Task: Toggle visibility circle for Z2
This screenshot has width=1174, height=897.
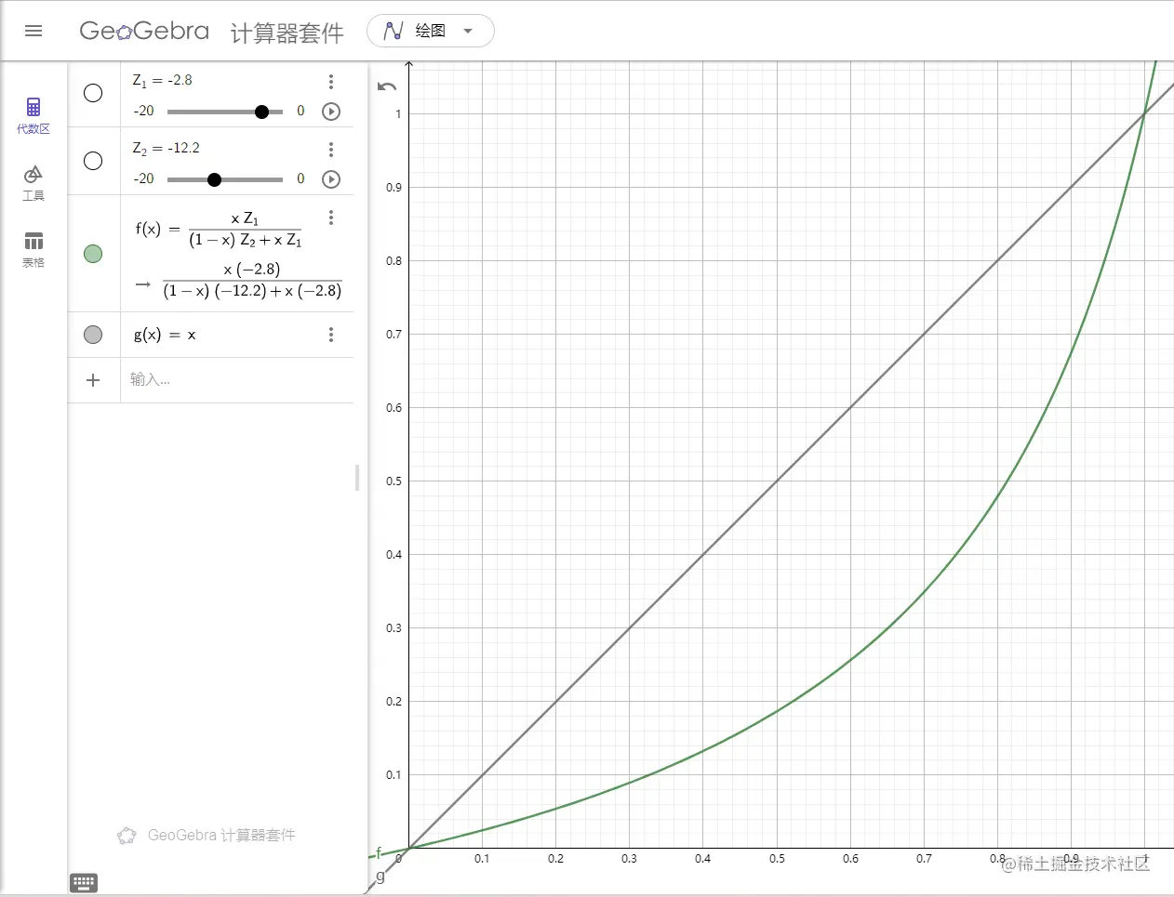Action: click(x=93, y=161)
